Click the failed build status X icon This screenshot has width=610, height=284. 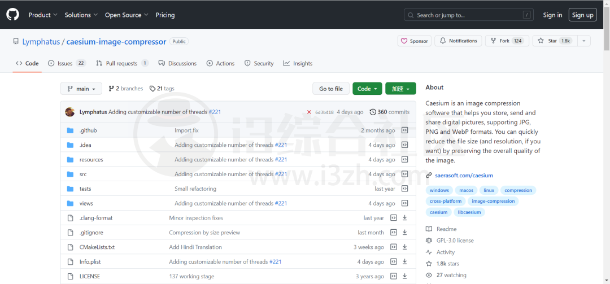point(309,112)
